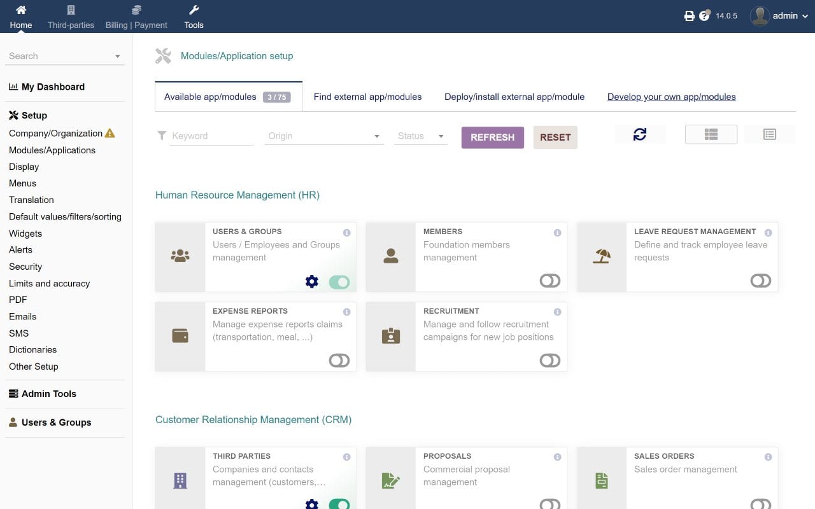Disable the Users & Groups module
Screen dimensions: 815x509
point(339,281)
